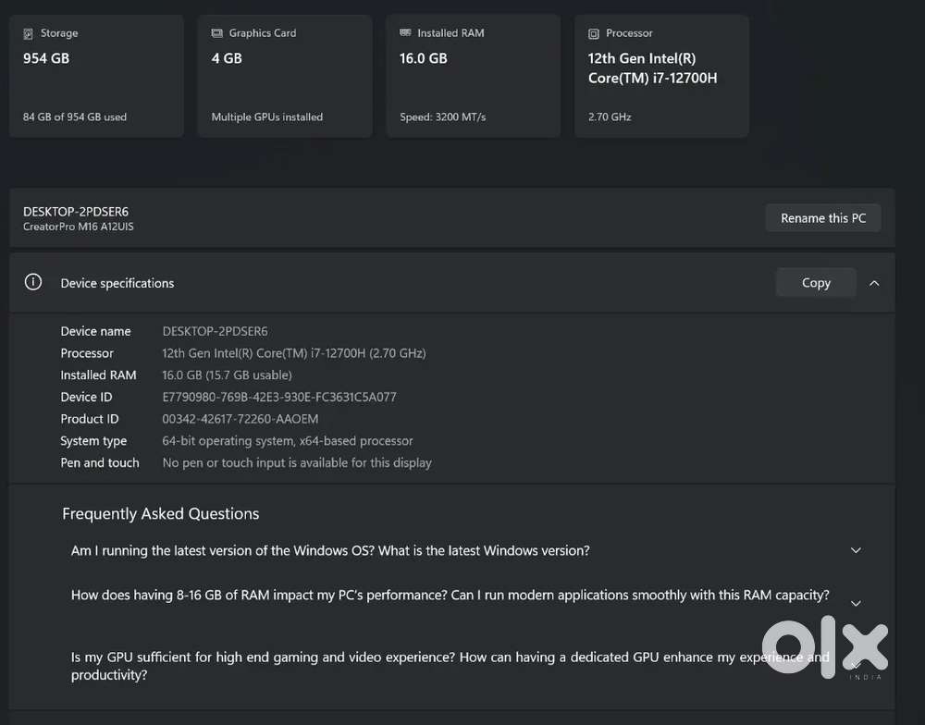Screen dimensions: 925x725
Task: Collapse the Device specifications section
Action: click(x=874, y=283)
